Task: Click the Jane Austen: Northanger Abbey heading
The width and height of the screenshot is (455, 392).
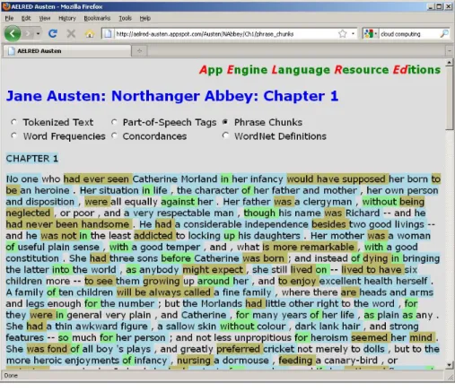Action: [172, 96]
